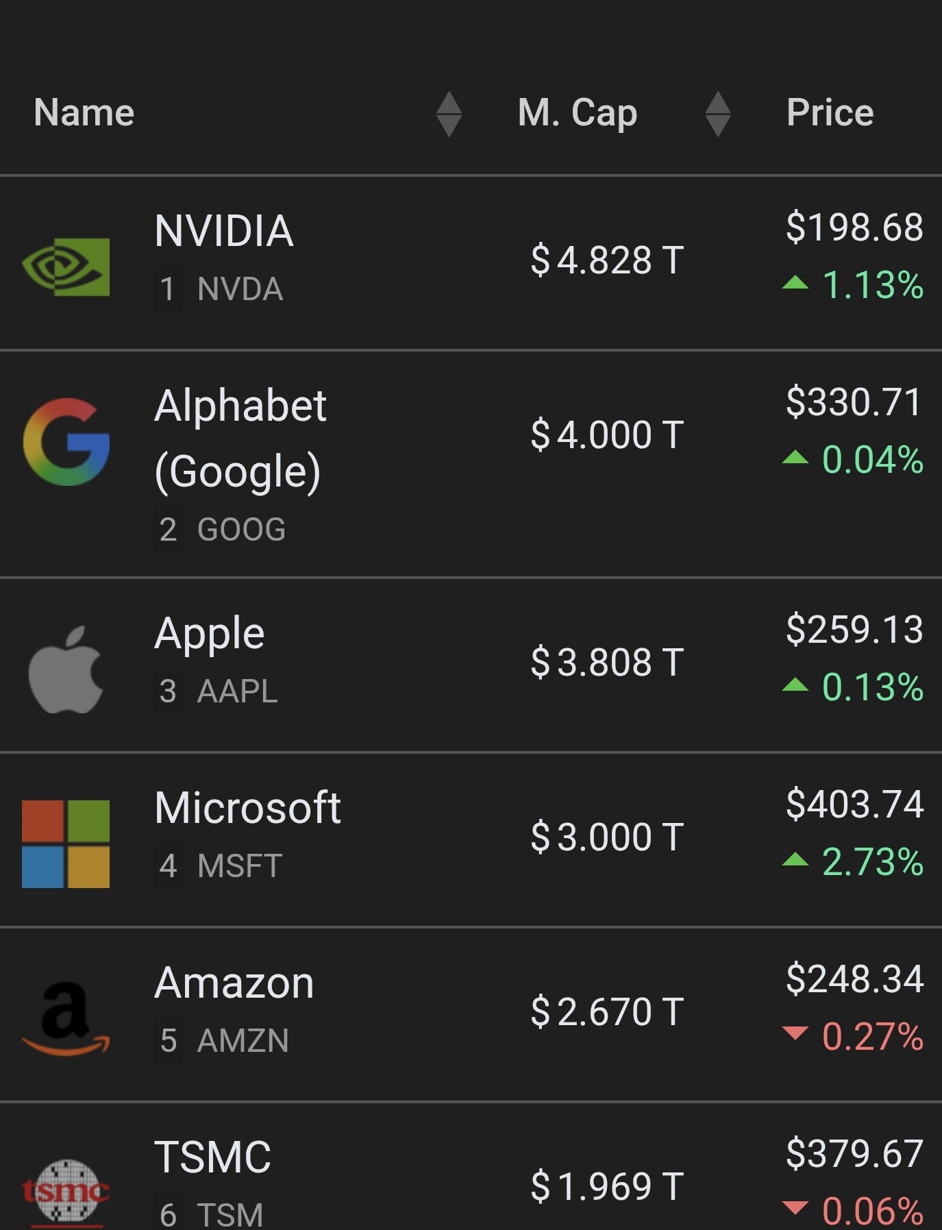Click the Microsoft four-square logo
The width and height of the screenshot is (942, 1230).
66,844
